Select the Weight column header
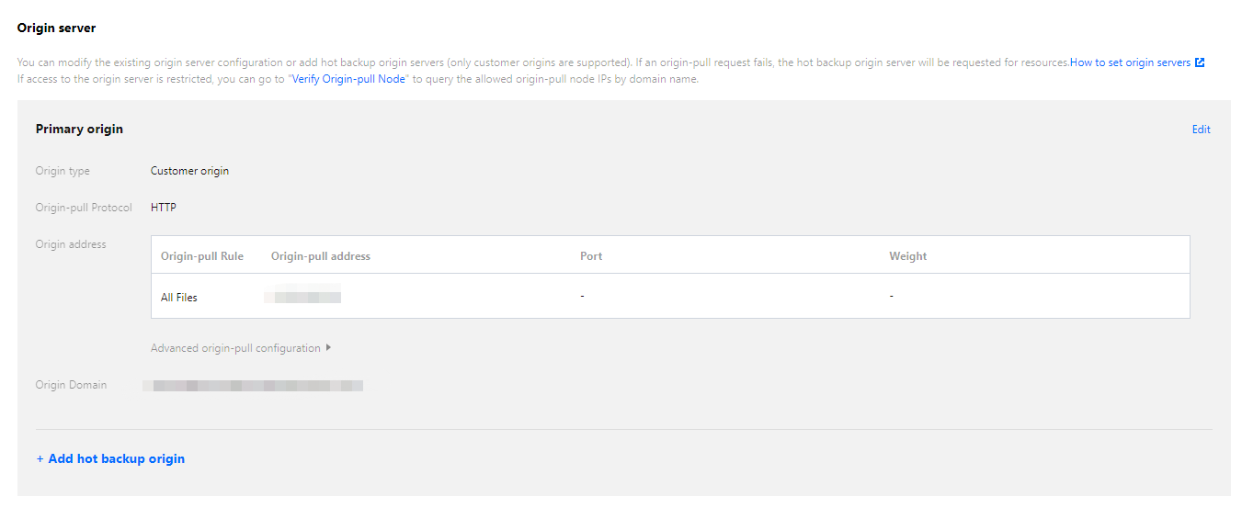Image resolution: width=1242 pixels, height=508 pixels. [907, 256]
